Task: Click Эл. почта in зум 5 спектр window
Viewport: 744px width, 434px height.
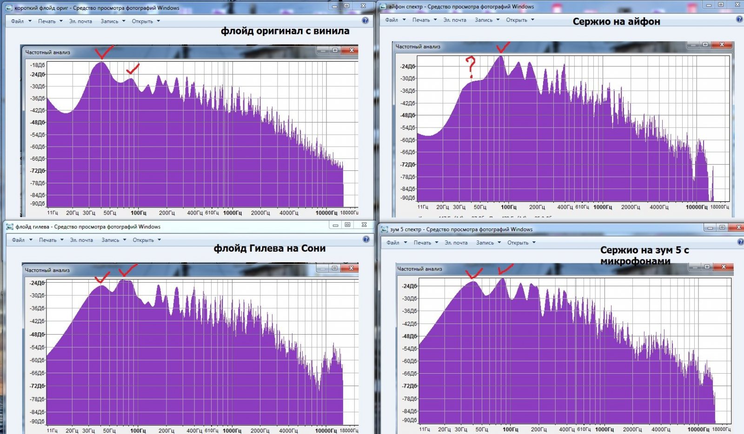Action: click(x=456, y=242)
